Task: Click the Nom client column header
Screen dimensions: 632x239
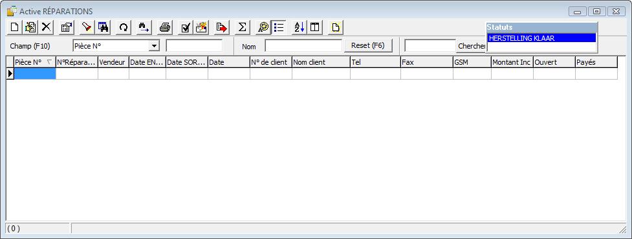Action: point(321,62)
